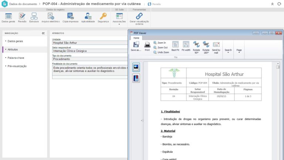The image size is (284, 160).
Task: Open the Estrutura icon
Action: pyautogui.click(x=34, y=17)
